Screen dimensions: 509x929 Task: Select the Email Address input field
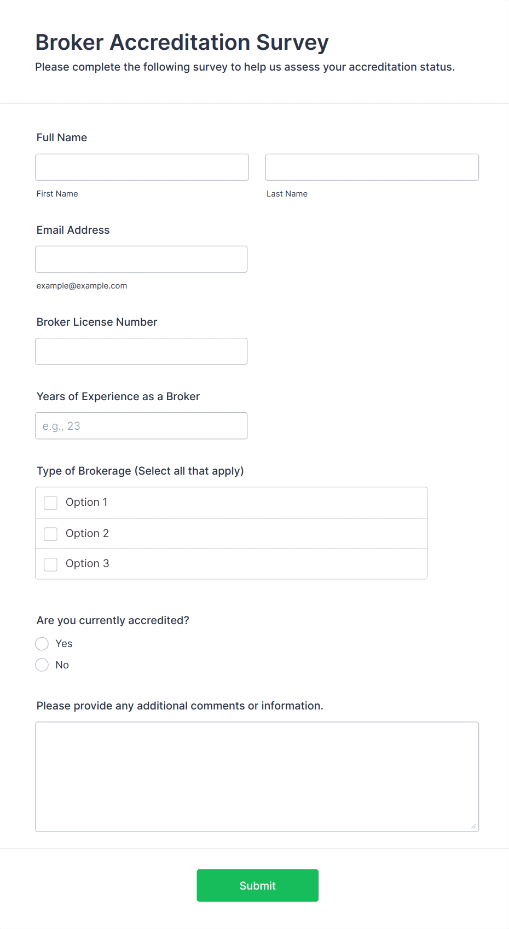coord(141,259)
